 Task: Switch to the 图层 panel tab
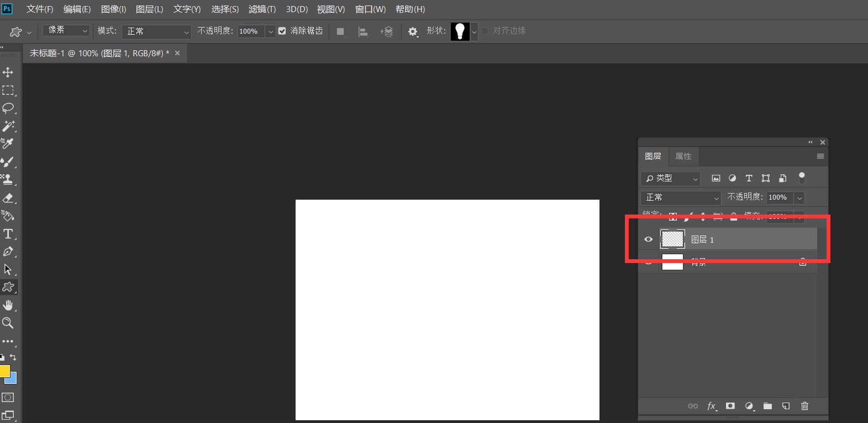pos(653,156)
